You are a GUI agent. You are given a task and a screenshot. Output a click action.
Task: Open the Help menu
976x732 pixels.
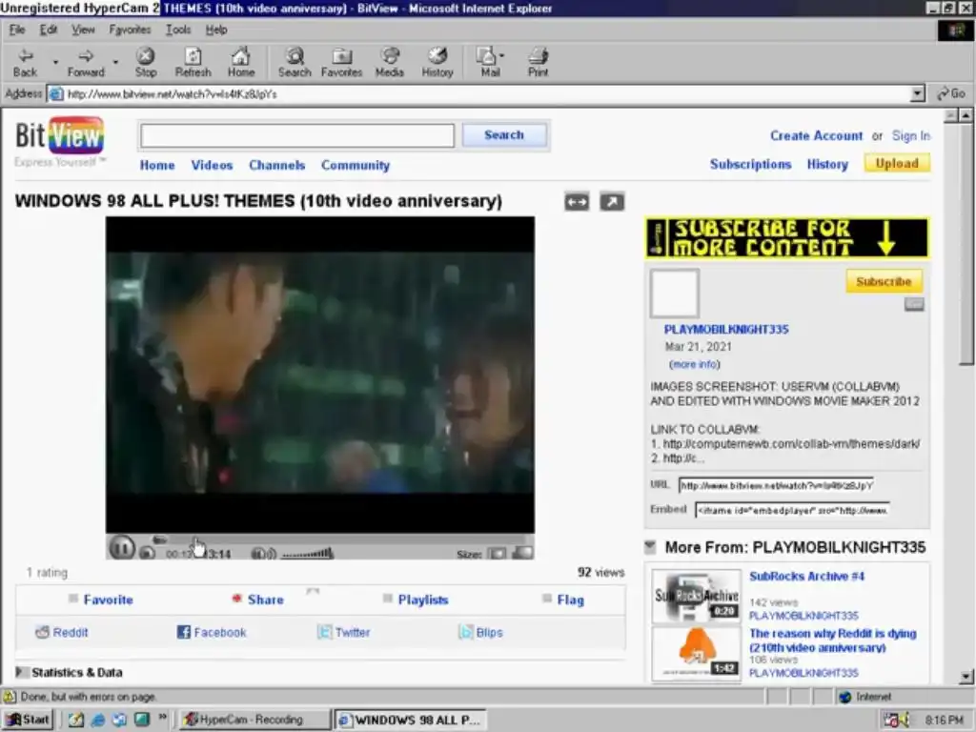pyautogui.click(x=216, y=30)
